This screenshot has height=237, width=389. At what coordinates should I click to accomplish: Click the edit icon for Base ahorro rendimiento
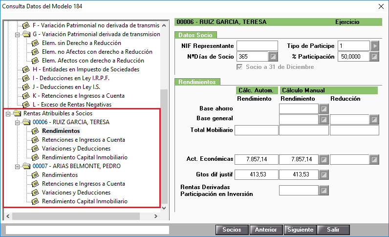[324, 108]
